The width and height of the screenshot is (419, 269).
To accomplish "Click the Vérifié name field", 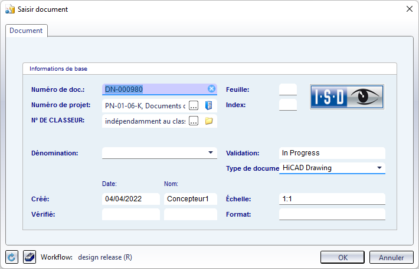I will [190, 214].
